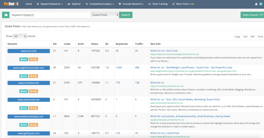
Task: Open the monetize.info/write-for-us URL
Action: (167, 86)
